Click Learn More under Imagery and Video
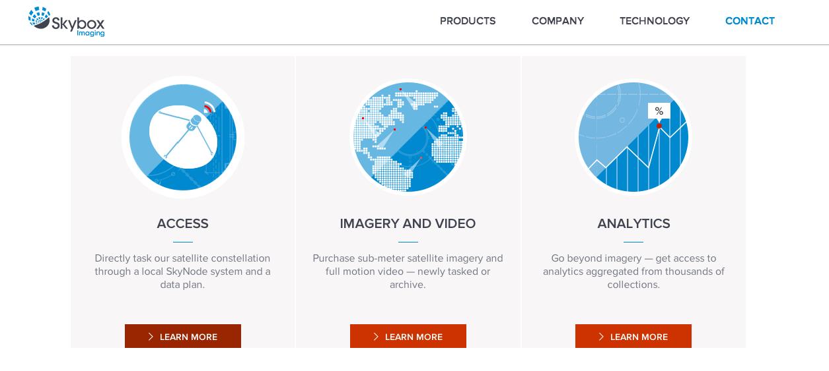This screenshot has height=371, width=829. (408, 336)
